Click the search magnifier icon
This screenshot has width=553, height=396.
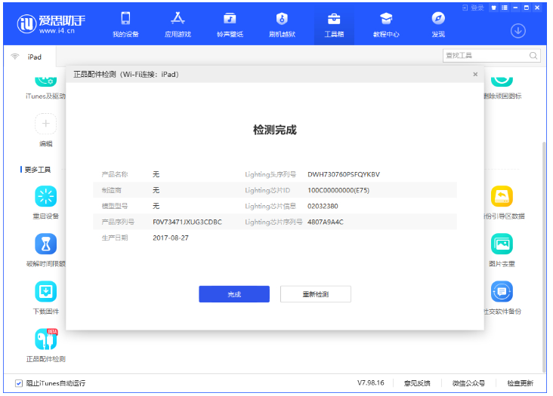pyautogui.click(x=533, y=56)
